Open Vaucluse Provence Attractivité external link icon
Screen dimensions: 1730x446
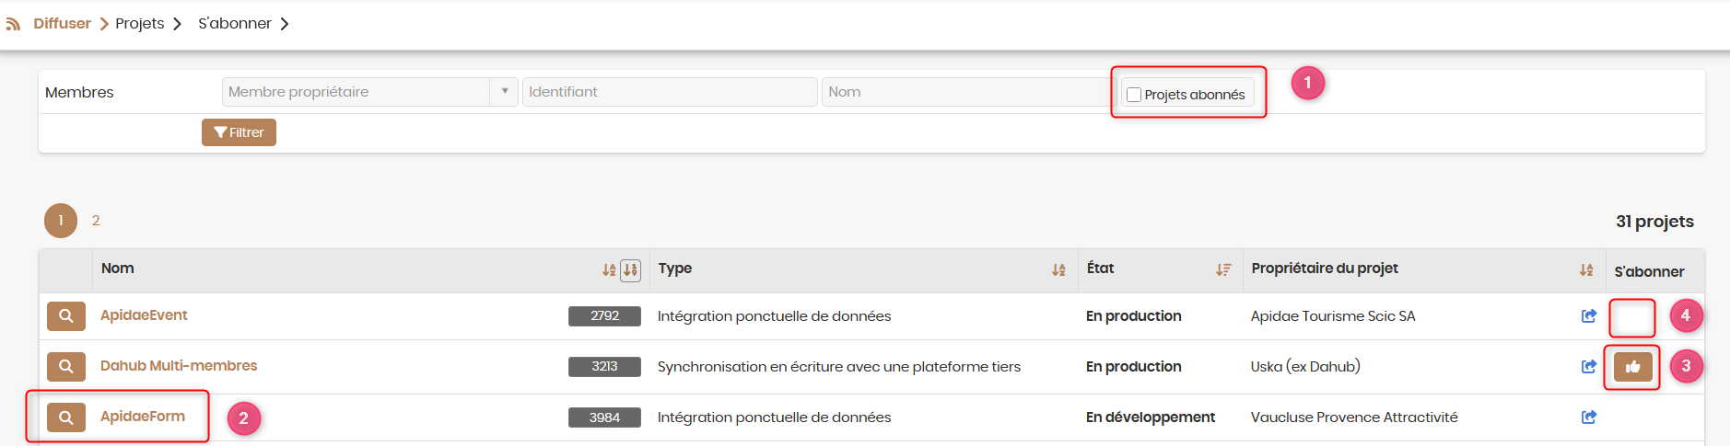tap(1589, 417)
